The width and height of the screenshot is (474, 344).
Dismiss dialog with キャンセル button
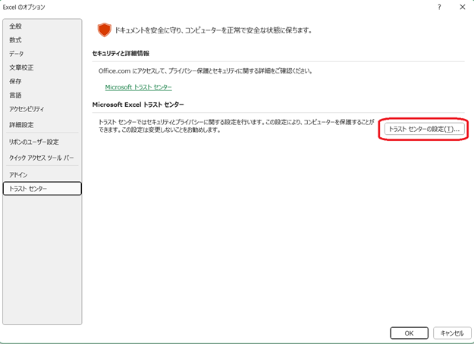pos(452,333)
